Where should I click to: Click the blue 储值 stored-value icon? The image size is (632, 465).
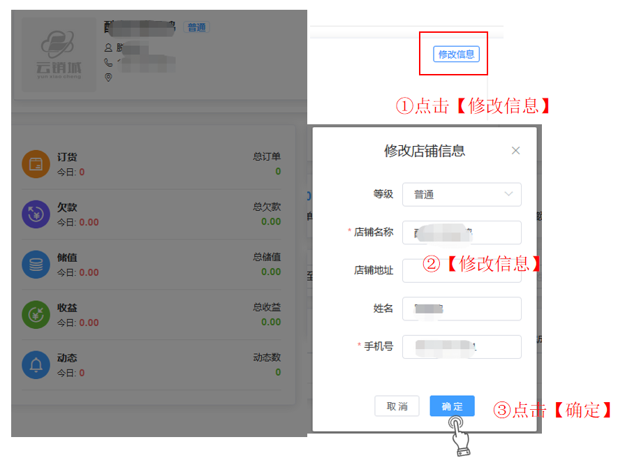[36, 265]
